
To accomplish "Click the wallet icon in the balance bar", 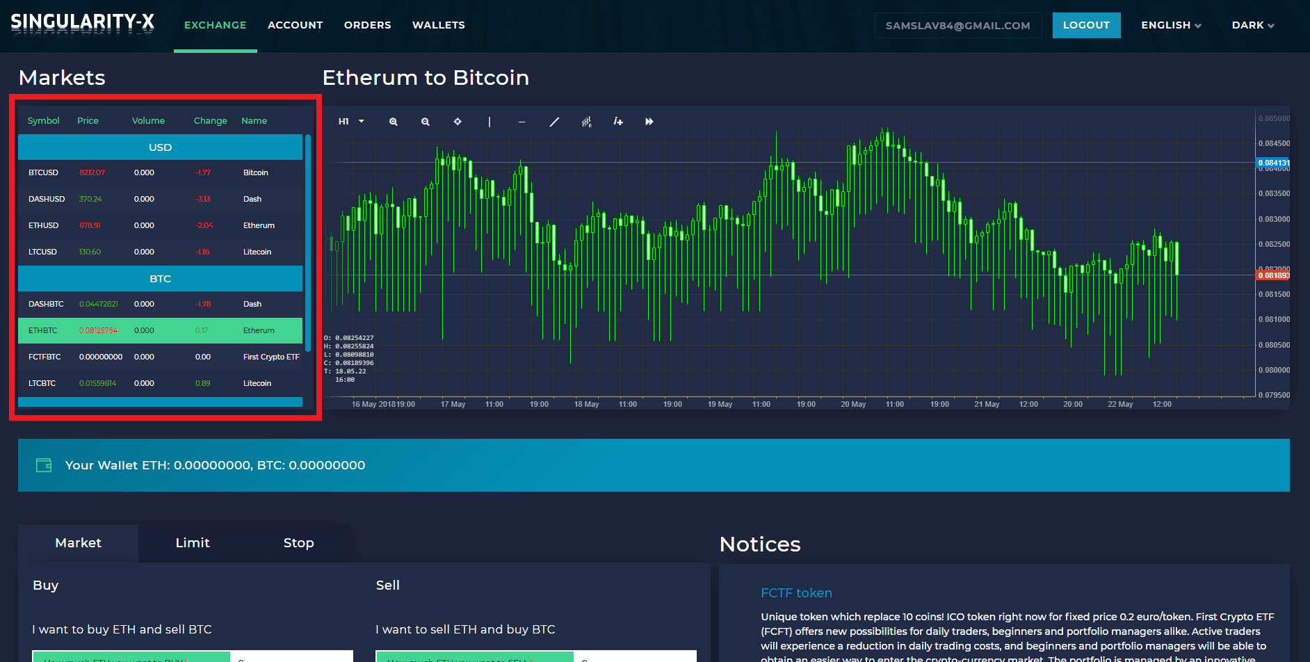I will tap(44, 465).
